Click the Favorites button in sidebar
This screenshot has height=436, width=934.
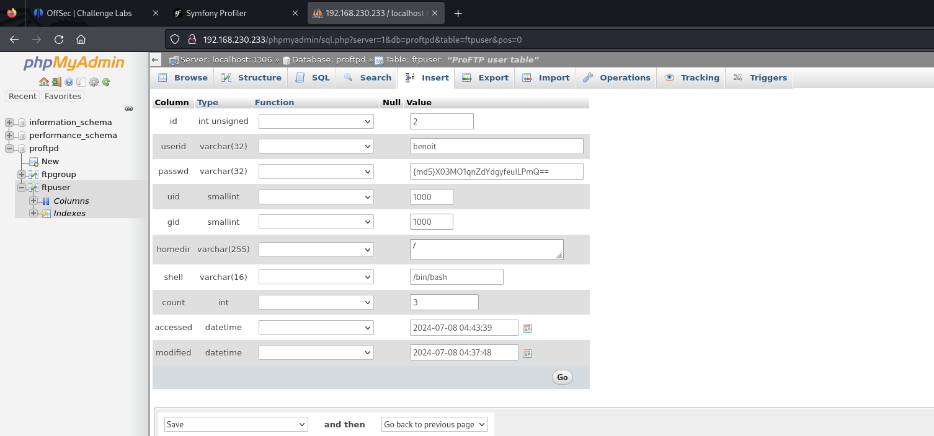tap(63, 96)
